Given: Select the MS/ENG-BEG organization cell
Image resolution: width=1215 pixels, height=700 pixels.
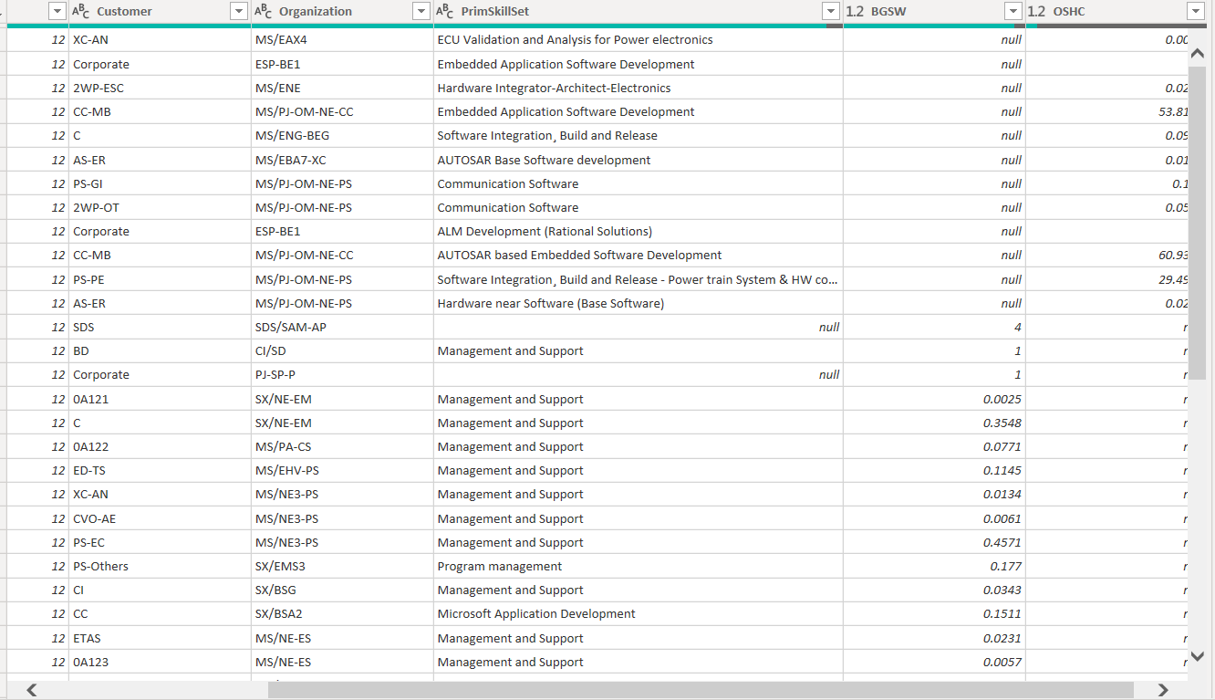Looking at the screenshot, I should coord(342,135).
